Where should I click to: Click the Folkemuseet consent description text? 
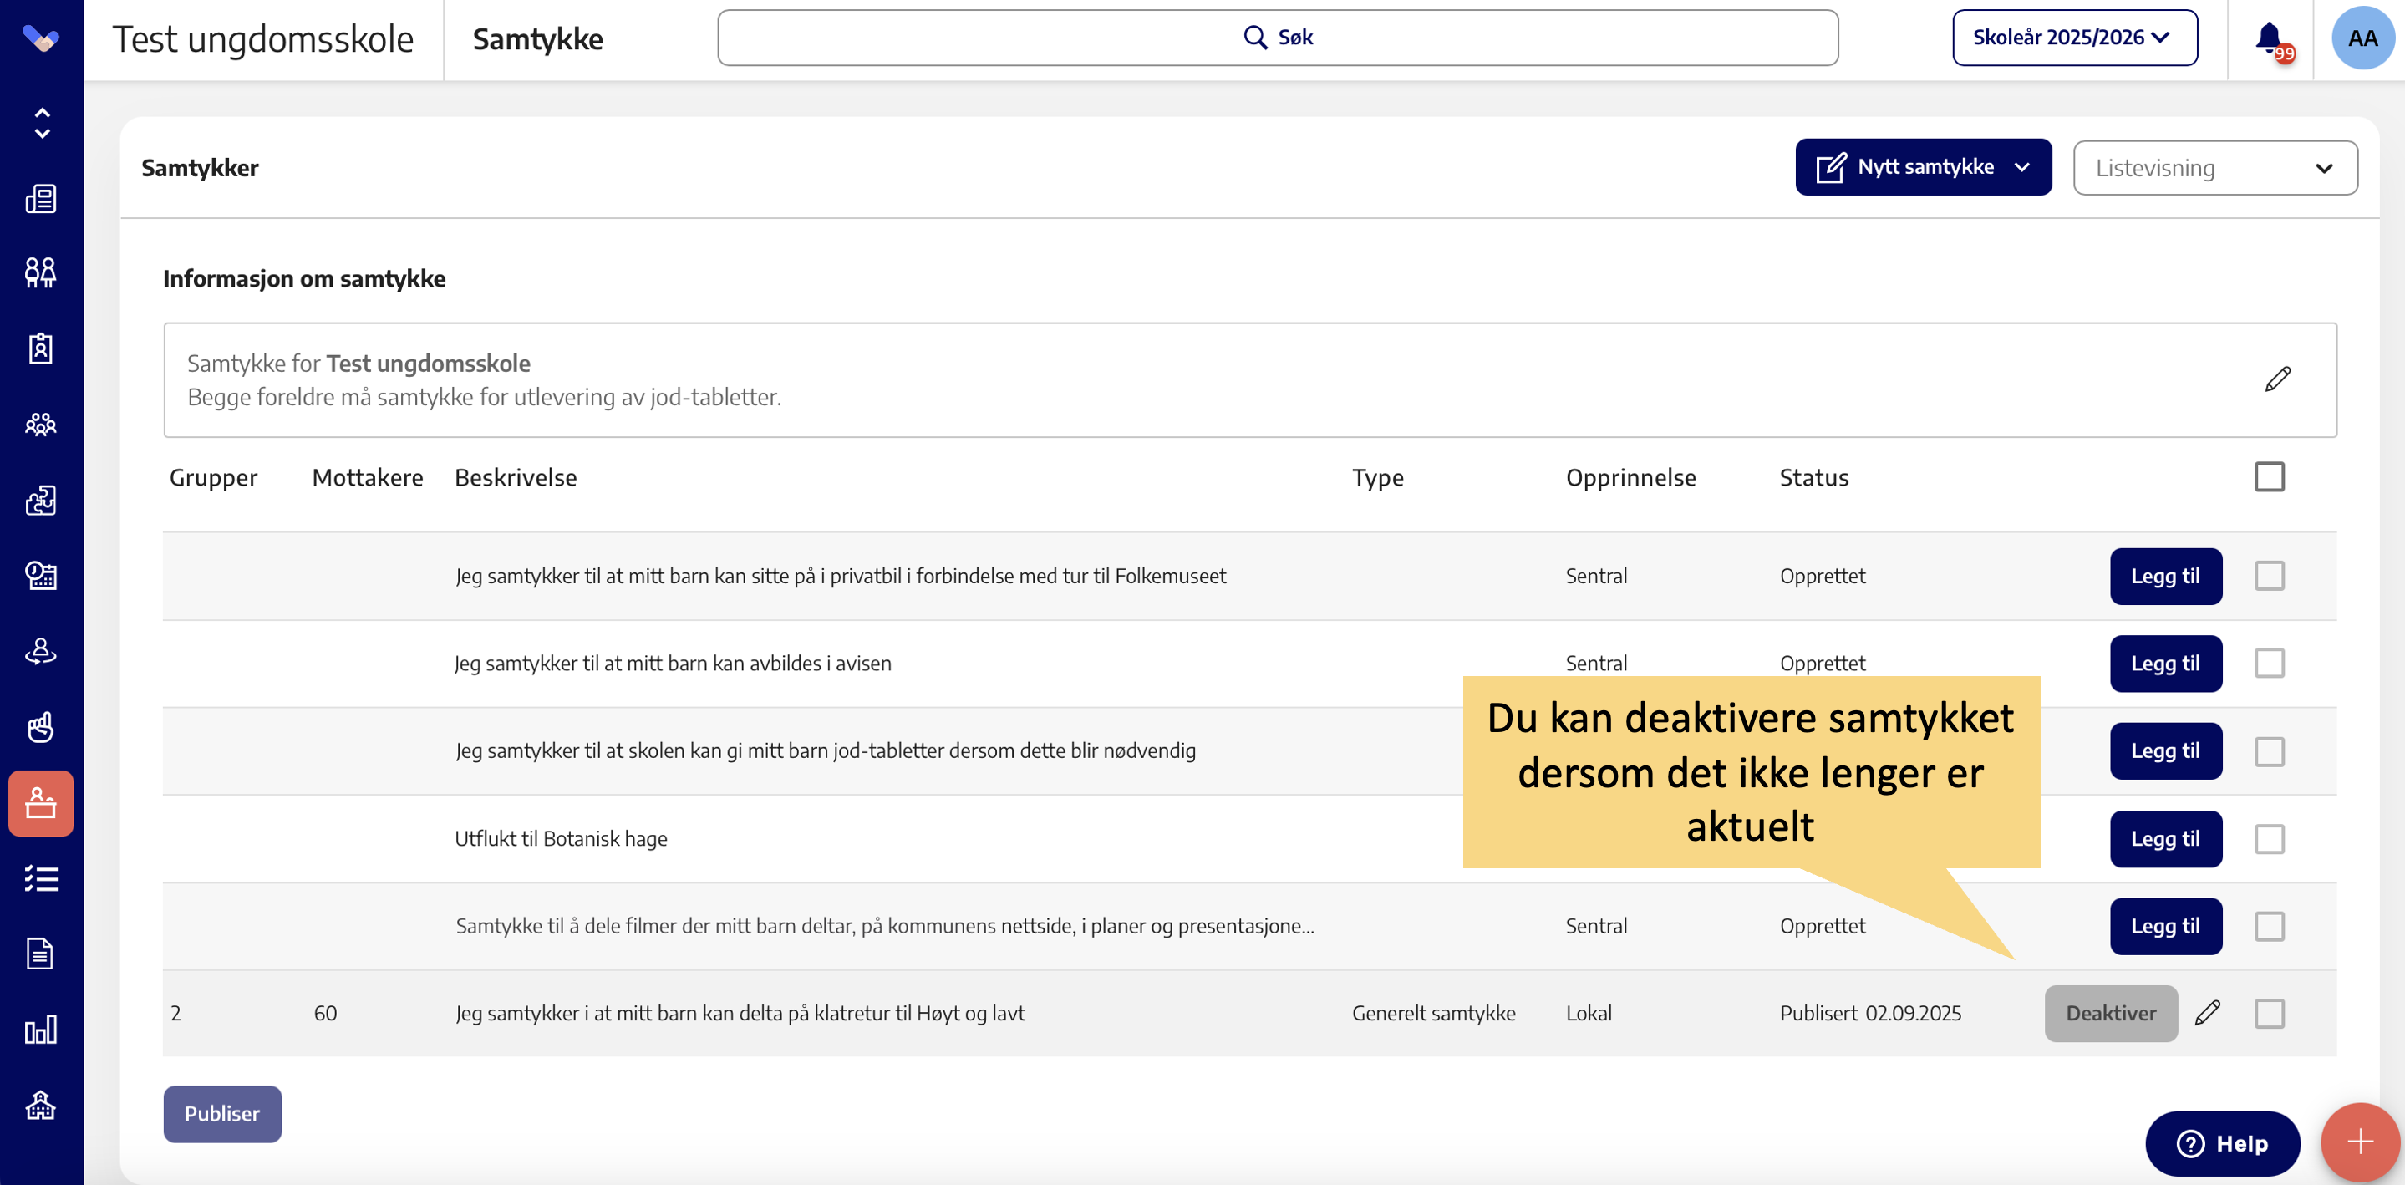click(841, 576)
